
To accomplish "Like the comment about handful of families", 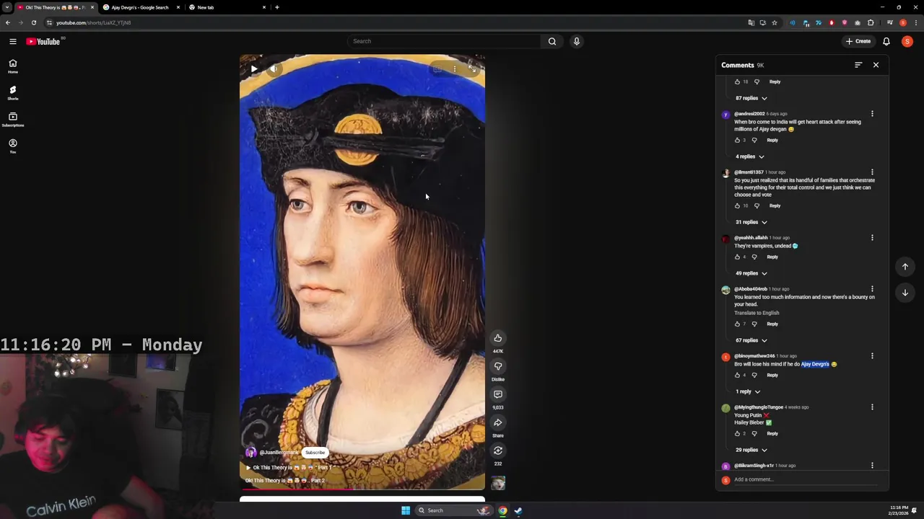I will [x=737, y=205].
